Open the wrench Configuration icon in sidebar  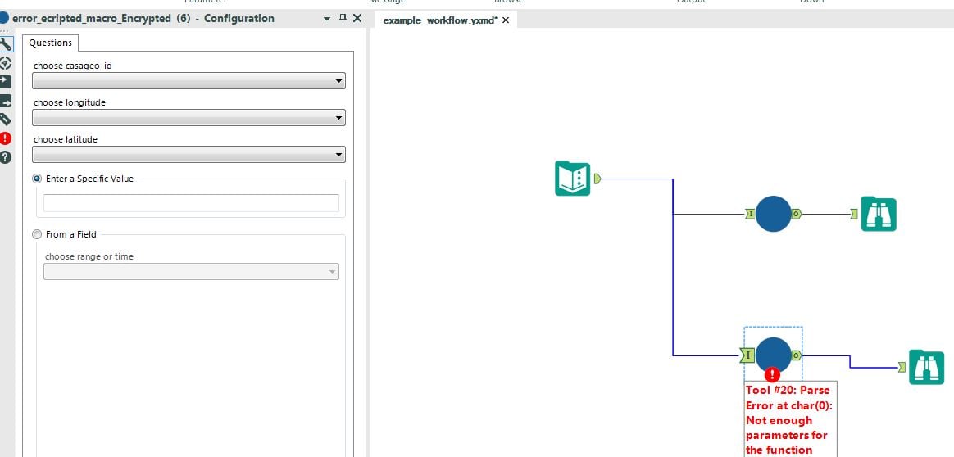tap(6, 43)
